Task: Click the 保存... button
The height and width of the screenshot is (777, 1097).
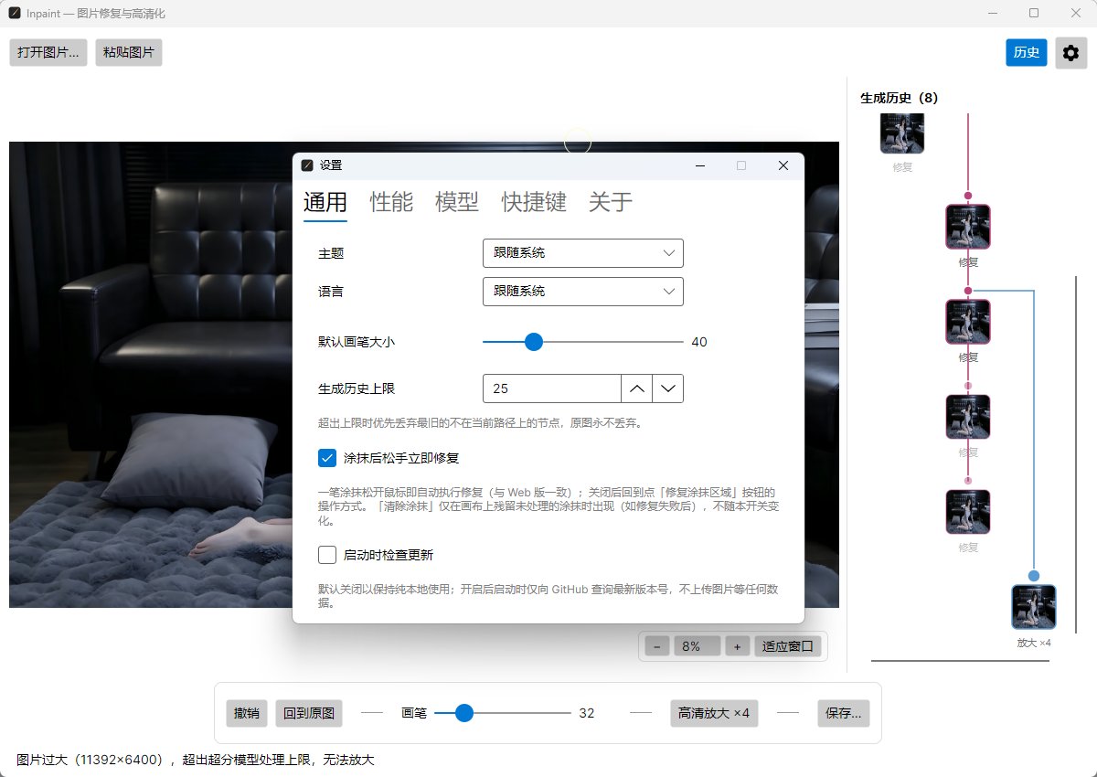Action: pos(843,713)
